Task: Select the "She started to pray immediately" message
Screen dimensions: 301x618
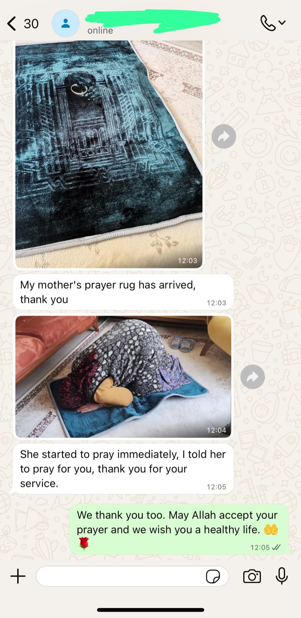Action: tap(123, 469)
